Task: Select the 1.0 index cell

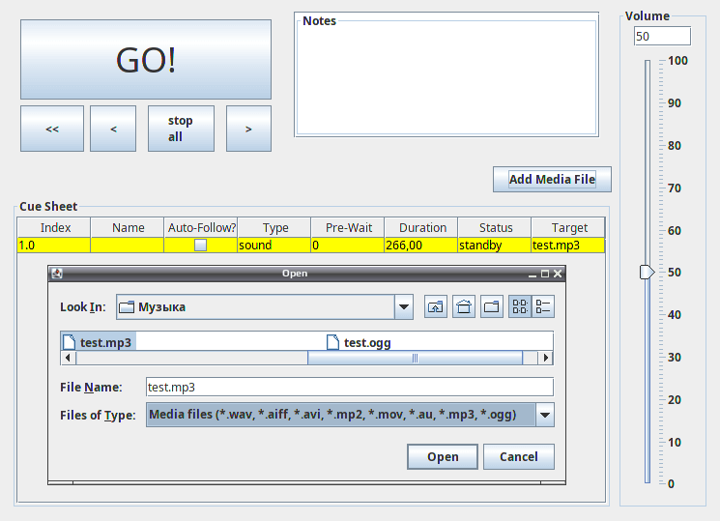Action: (54, 245)
